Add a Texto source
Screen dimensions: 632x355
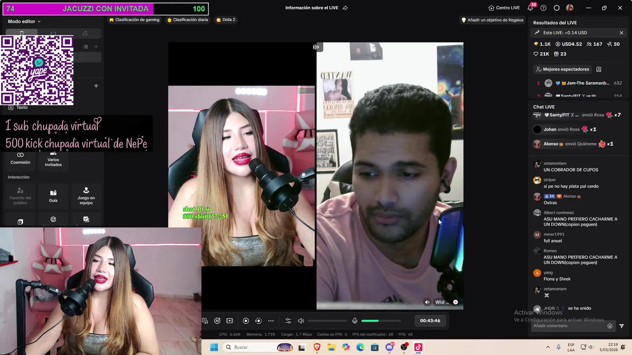[18, 107]
